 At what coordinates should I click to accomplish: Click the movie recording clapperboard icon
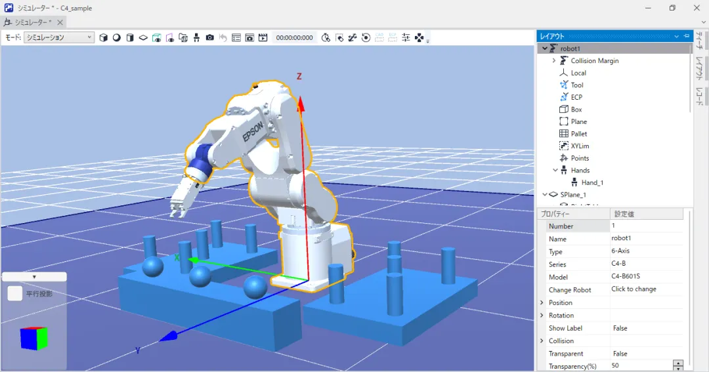[x=263, y=38]
